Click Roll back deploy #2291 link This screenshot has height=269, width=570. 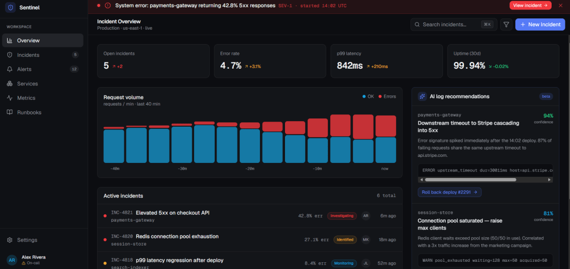(450, 193)
